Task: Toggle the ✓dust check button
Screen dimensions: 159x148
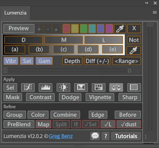Action: (129, 124)
